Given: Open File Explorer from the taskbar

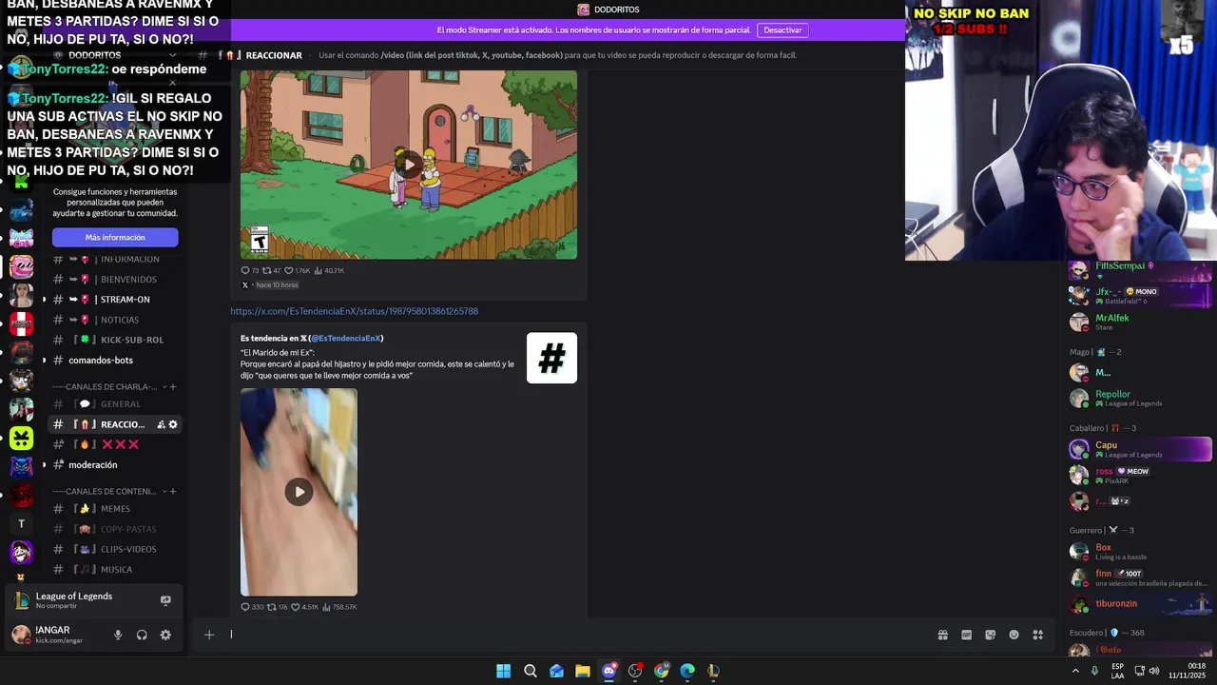Looking at the screenshot, I should click(583, 671).
